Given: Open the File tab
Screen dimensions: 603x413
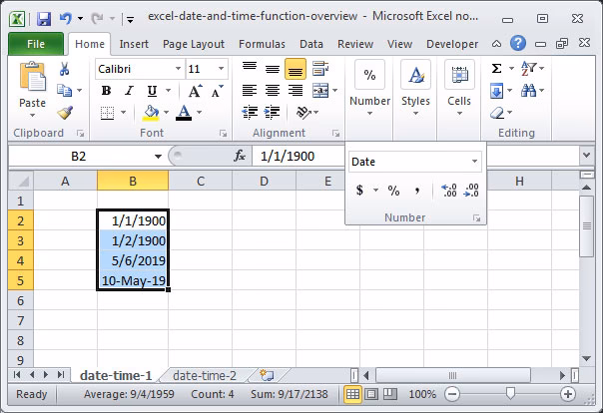Looking at the screenshot, I should click(x=36, y=44).
